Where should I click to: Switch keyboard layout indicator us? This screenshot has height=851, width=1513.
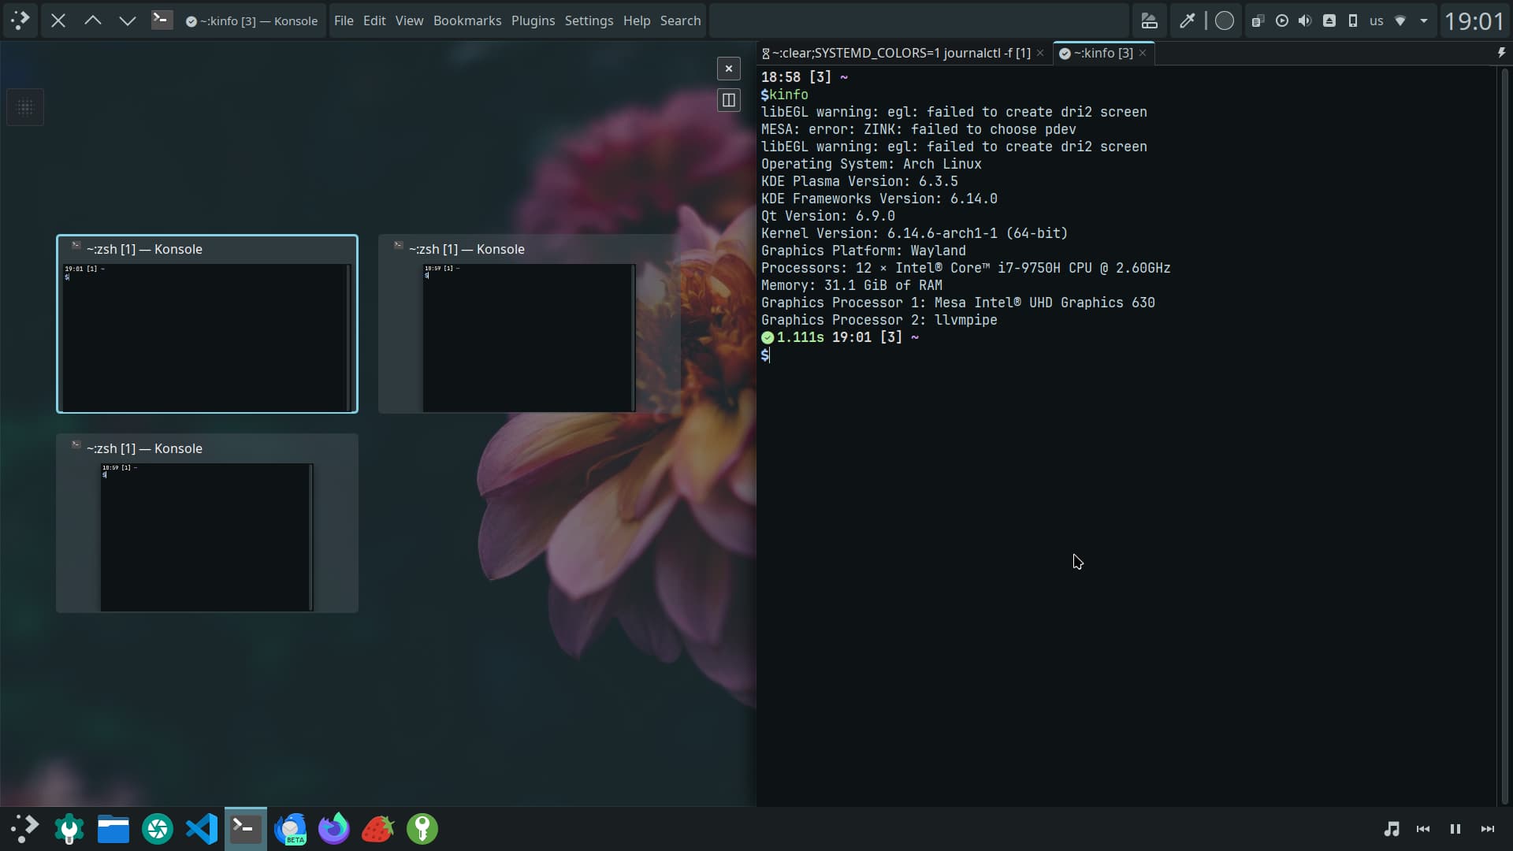click(x=1377, y=20)
